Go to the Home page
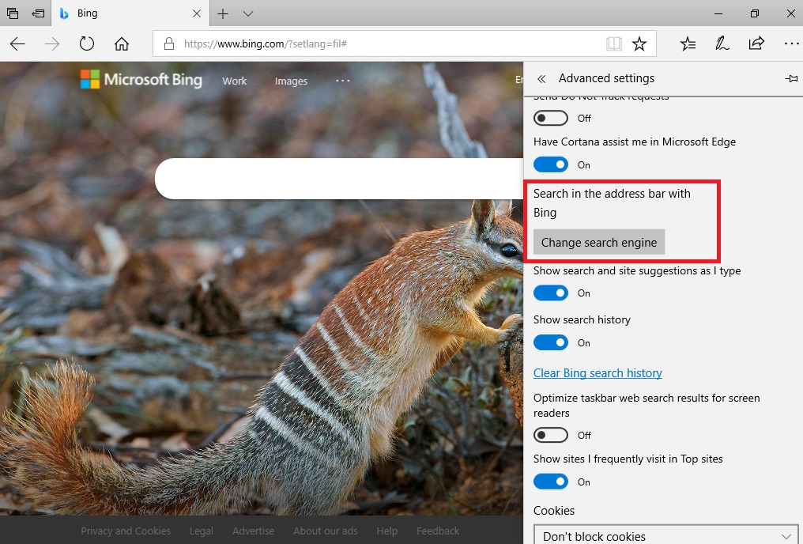 point(121,44)
